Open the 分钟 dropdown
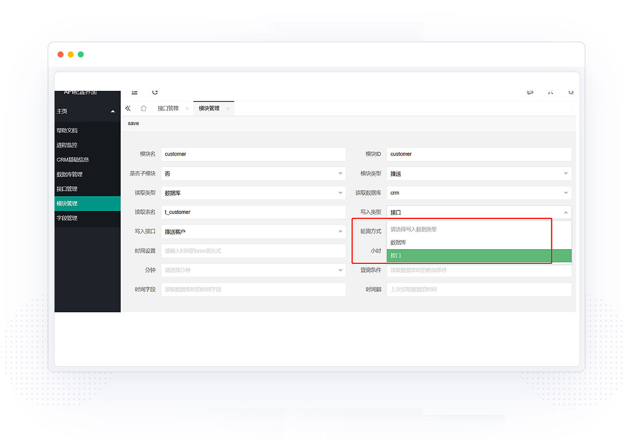This screenshot has height=444, width=626. (x=253, y=270)
